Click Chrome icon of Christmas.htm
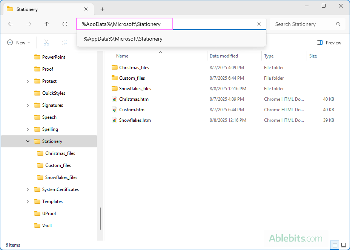This screenshot has width=350, height=250. (115, 99)
